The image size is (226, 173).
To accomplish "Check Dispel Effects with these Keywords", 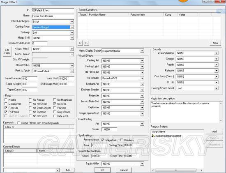I will [18, 123].
